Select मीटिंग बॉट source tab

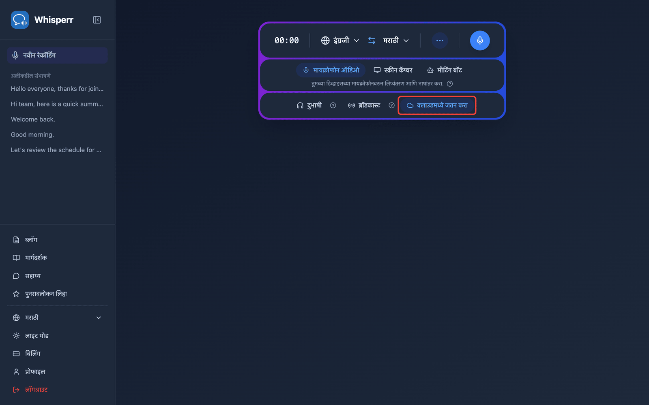click(x=445, y=70)
